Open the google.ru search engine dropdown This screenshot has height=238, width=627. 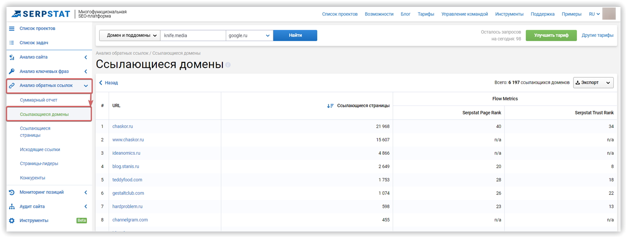[x=250, y=36]
